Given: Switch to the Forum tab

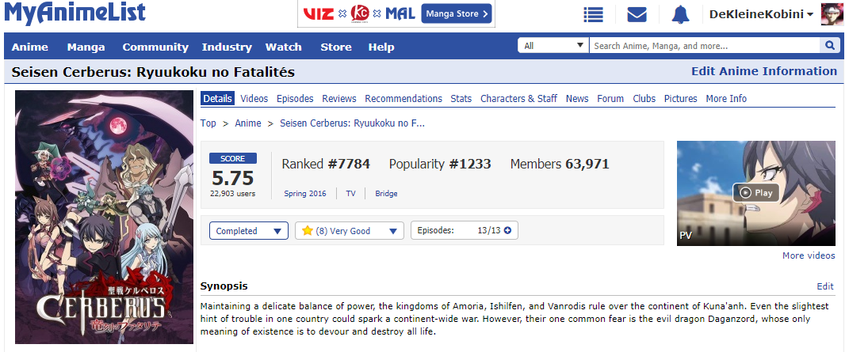Looking at the screenshot, I should point(610,98).
